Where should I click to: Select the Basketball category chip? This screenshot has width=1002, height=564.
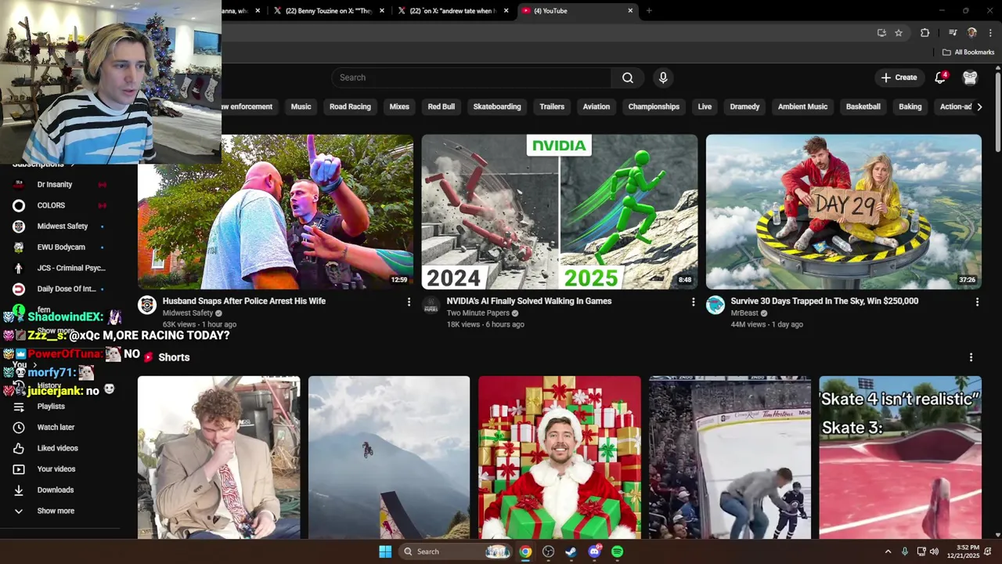(863, 107)
